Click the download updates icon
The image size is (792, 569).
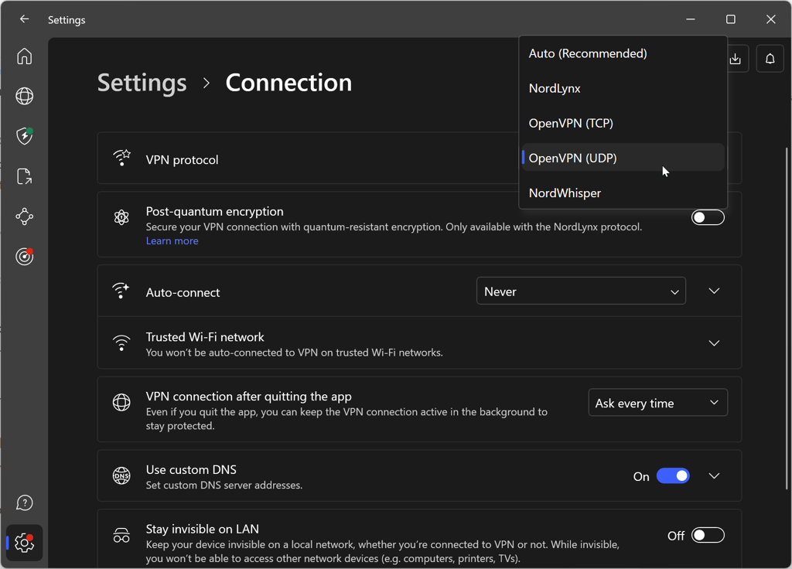(x=736, y=59)
